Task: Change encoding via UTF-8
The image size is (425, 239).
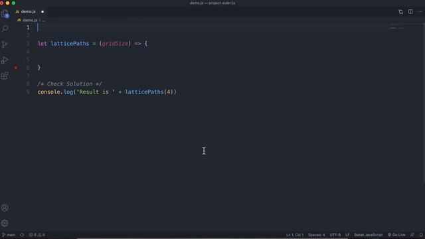Action: pyautogui.click(x=335, y=235)
